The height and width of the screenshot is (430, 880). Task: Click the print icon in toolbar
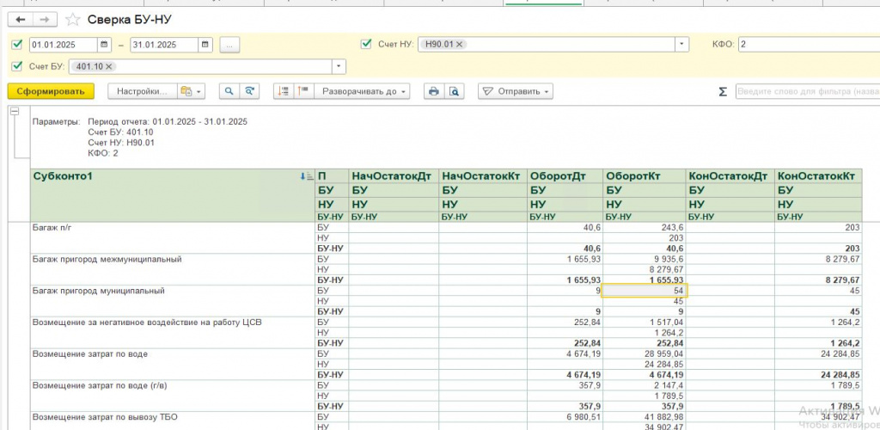[x=434, y=91]
